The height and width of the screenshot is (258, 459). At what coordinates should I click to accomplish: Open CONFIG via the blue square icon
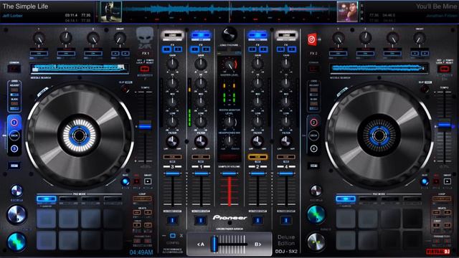click(173, 236)
